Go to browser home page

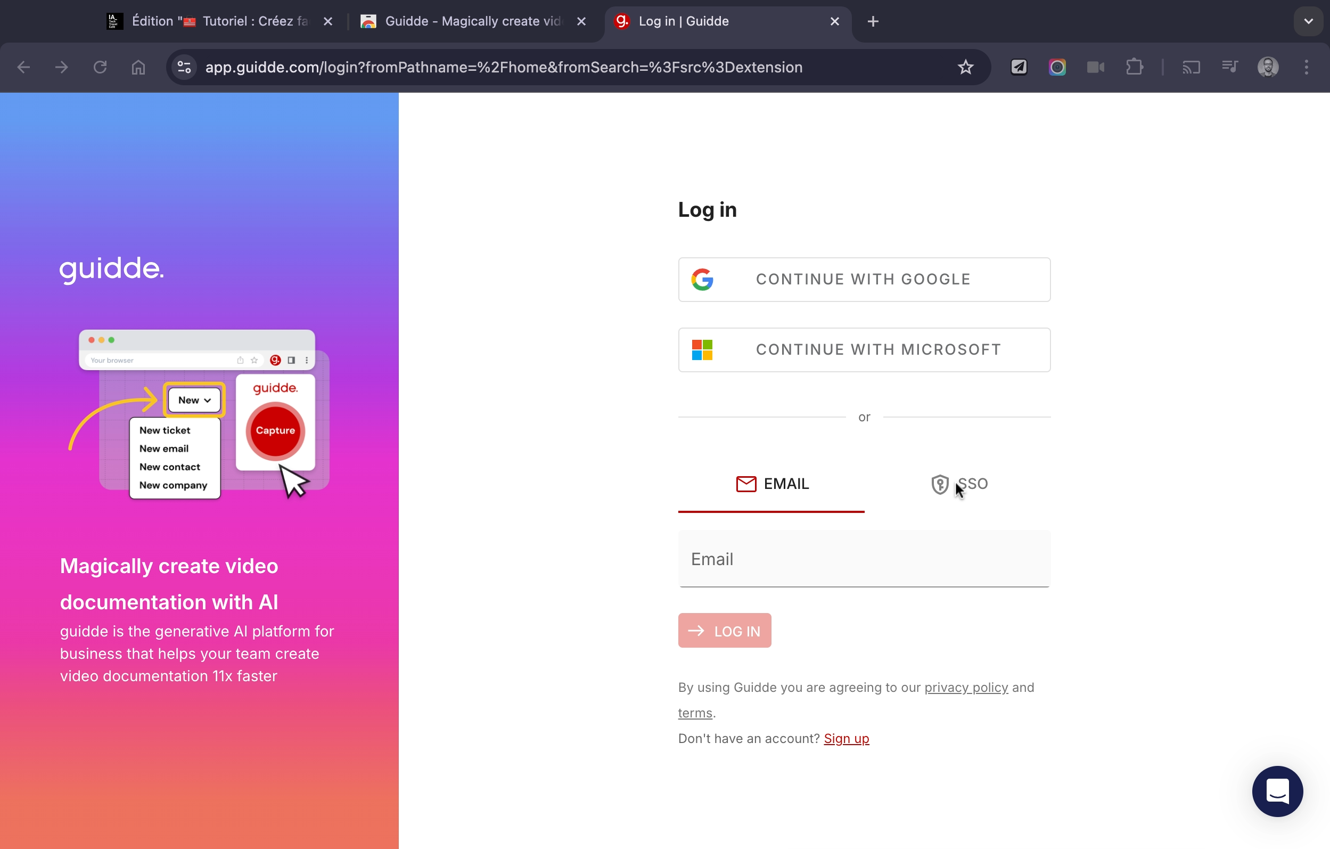pyautogui.click(x=138, y=68)
